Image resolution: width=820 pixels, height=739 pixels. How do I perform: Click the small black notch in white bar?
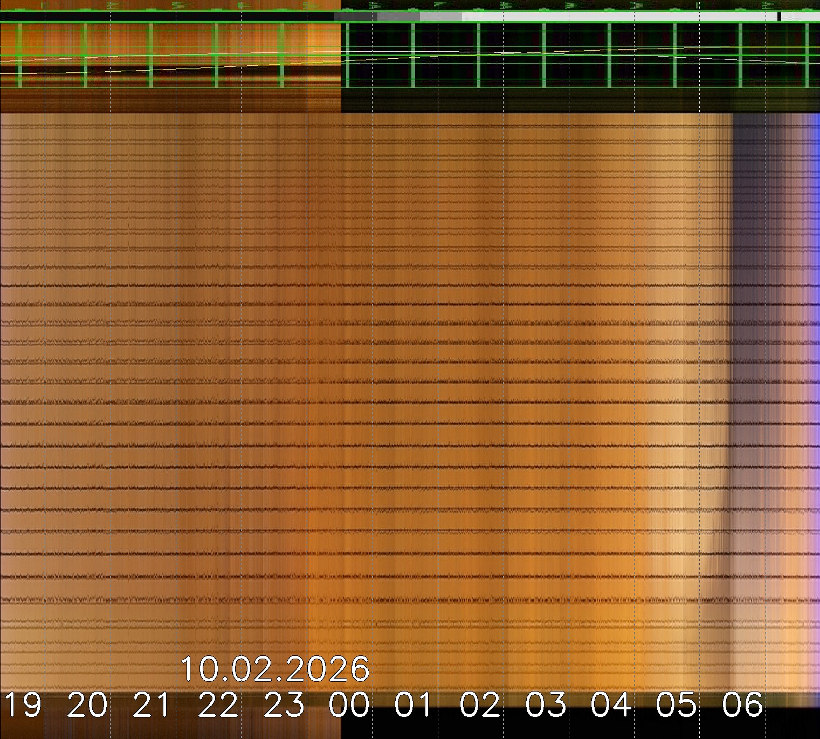point(779,17)
